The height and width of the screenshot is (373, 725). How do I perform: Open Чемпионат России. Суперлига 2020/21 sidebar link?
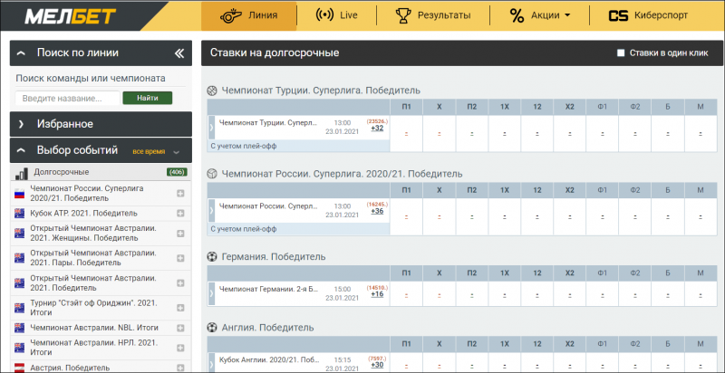[x=87, y=194]
